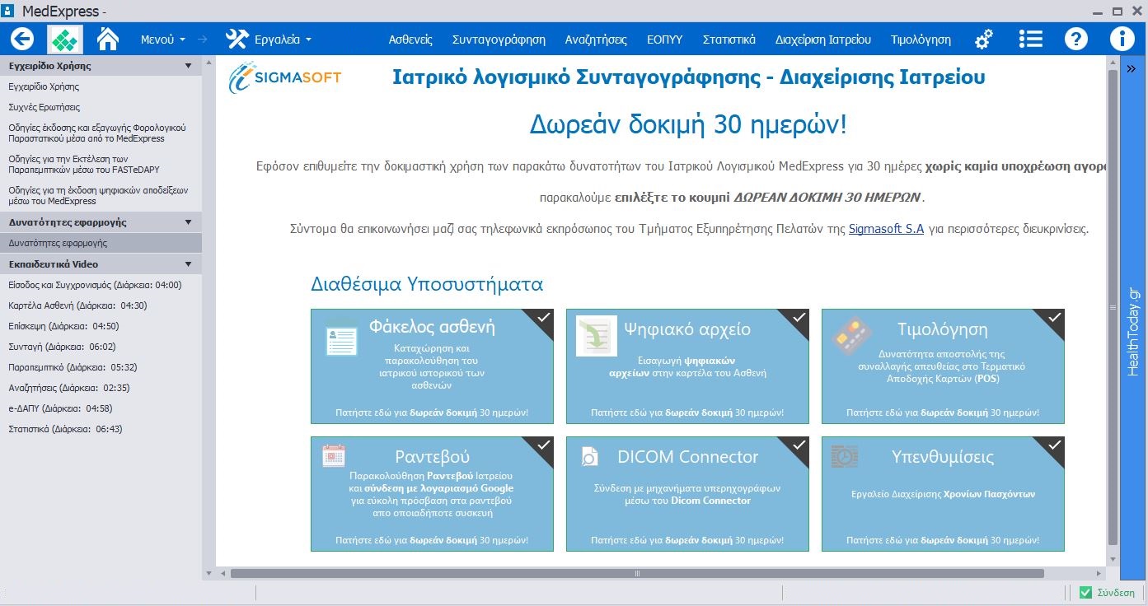This screenshot has height=606, width=1148.
Task: Start free trial for Υπενθυμίσεις
Action: click(x=943, y=541)
